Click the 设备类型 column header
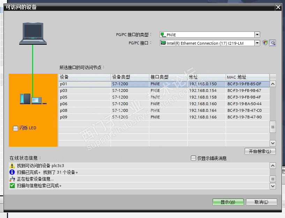The height and width of the screenshot is (218, 285). [x=130, y=77]
